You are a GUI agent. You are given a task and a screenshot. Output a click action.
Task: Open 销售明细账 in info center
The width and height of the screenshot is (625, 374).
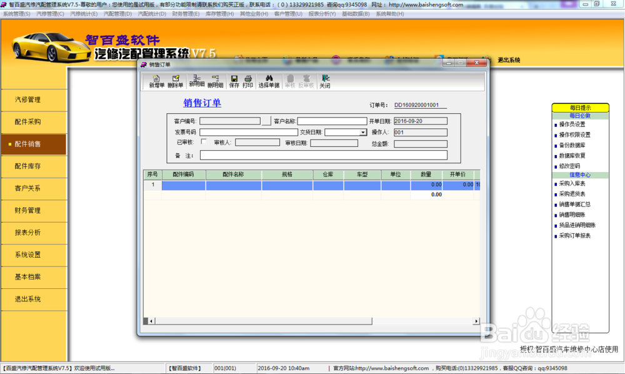coord(572,215)
